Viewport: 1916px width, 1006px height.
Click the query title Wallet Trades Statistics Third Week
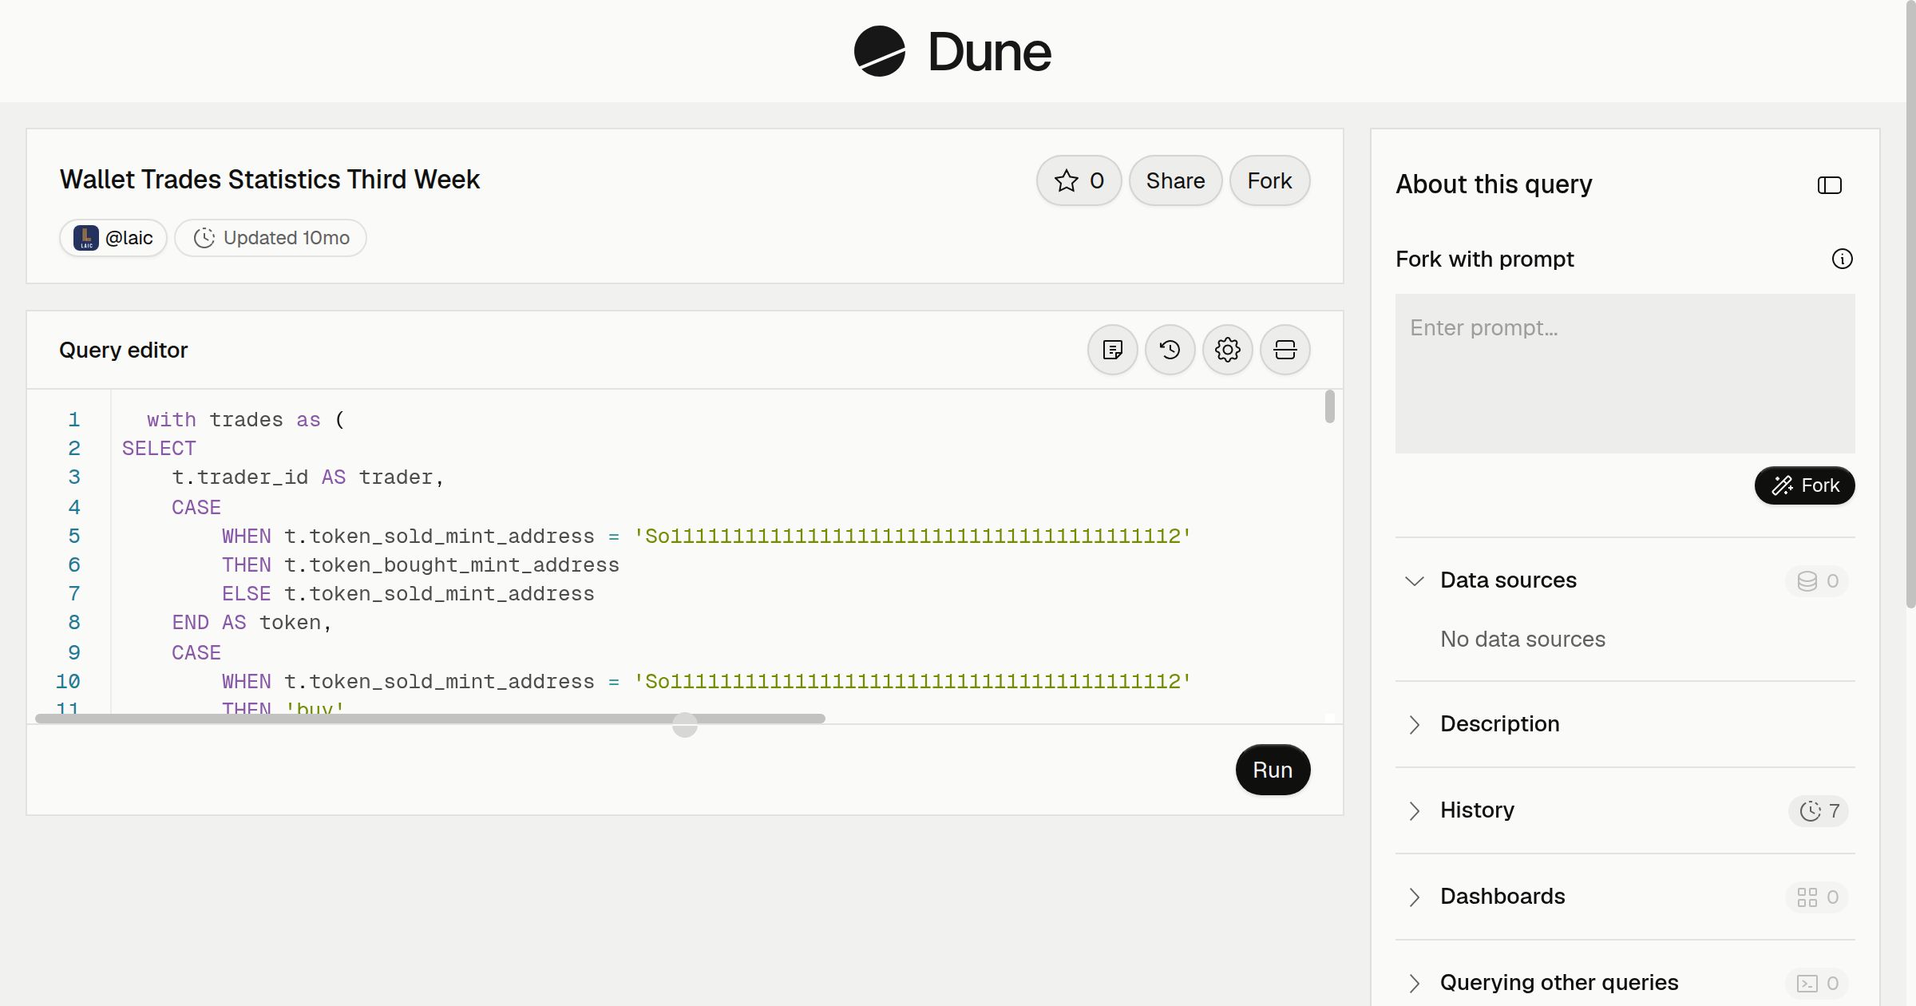point(270,179)
